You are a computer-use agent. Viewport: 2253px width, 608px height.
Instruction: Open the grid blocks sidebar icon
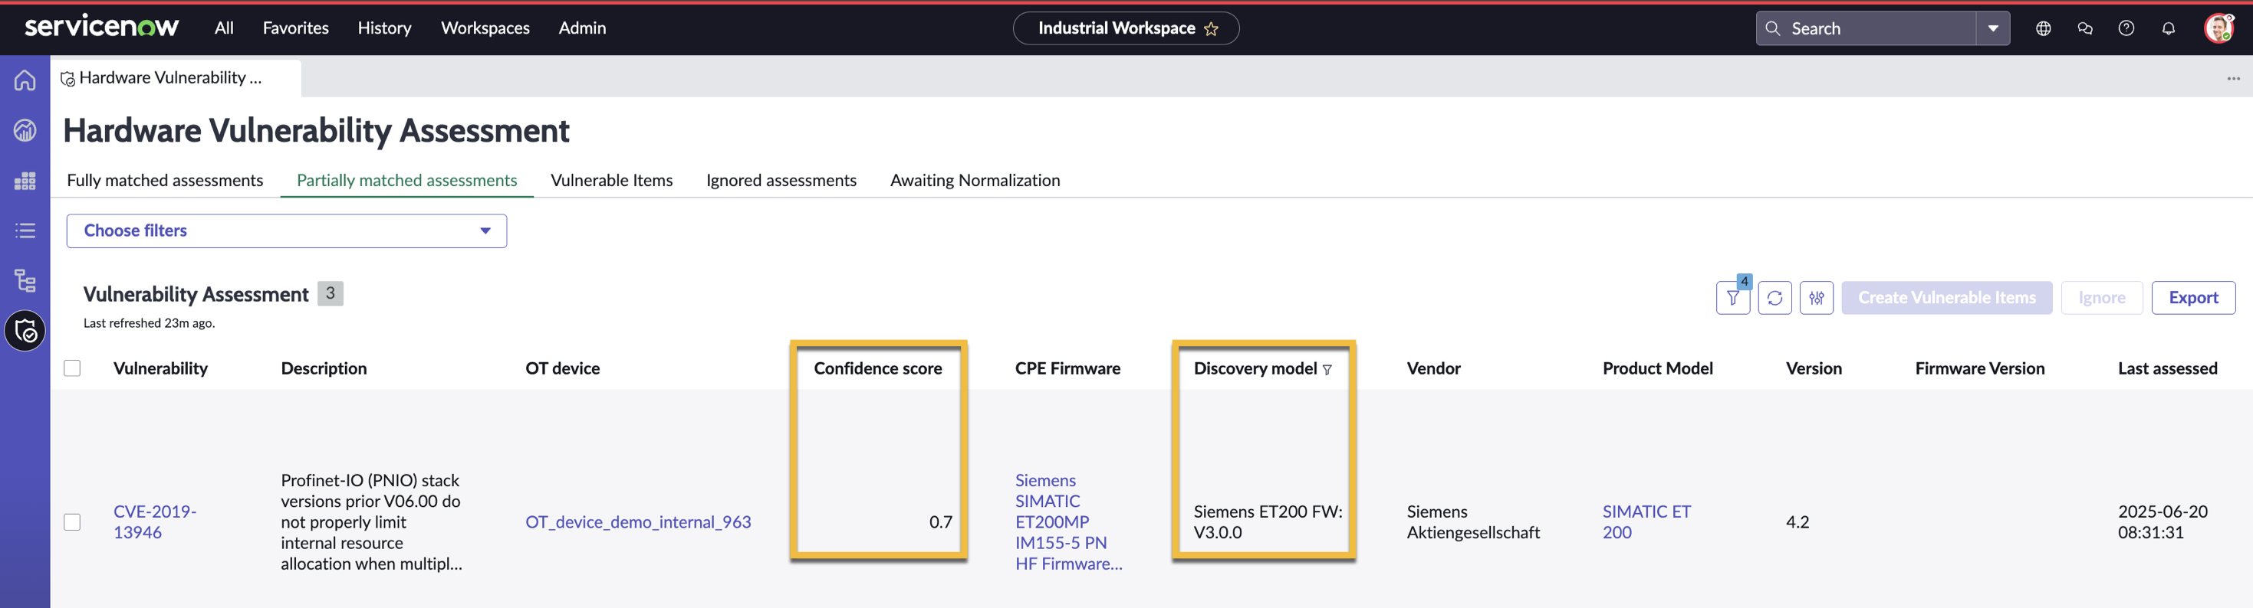click(25, 181)
